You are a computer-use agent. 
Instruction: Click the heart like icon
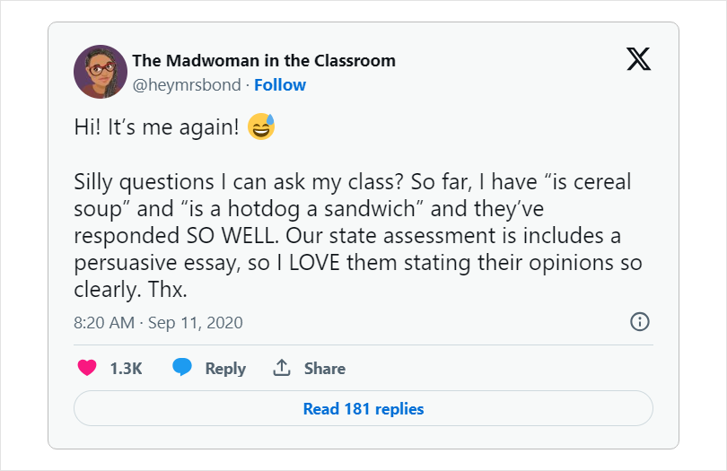[x=87, y=368]
